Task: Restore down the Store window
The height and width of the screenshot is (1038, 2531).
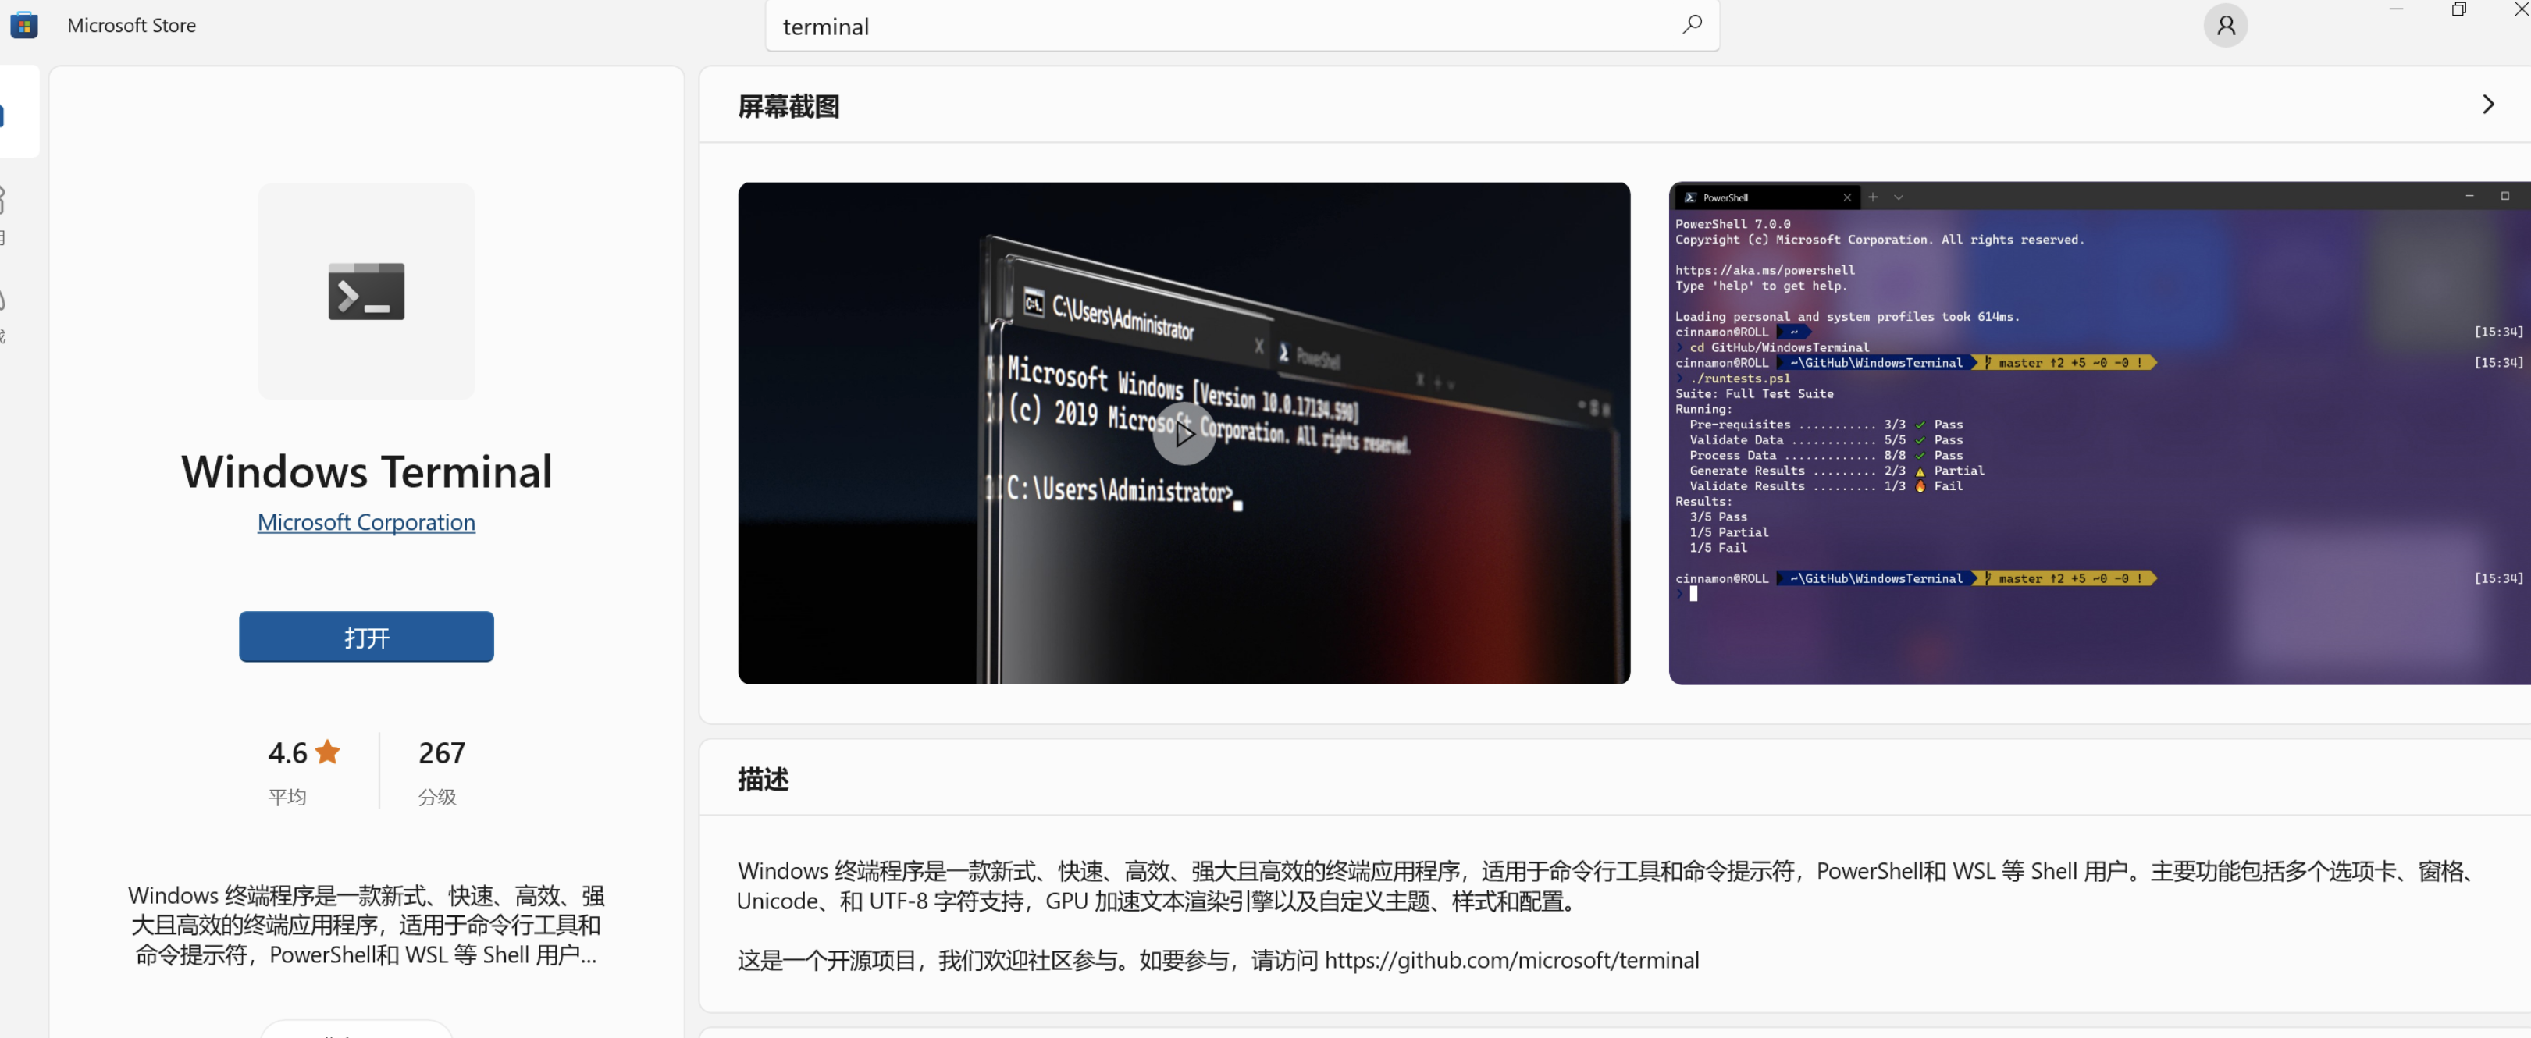Action: pos(2458,10)
